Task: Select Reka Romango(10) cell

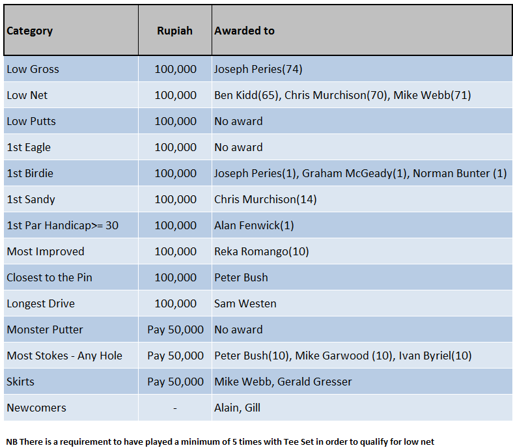Action: (x=261, y=251)
